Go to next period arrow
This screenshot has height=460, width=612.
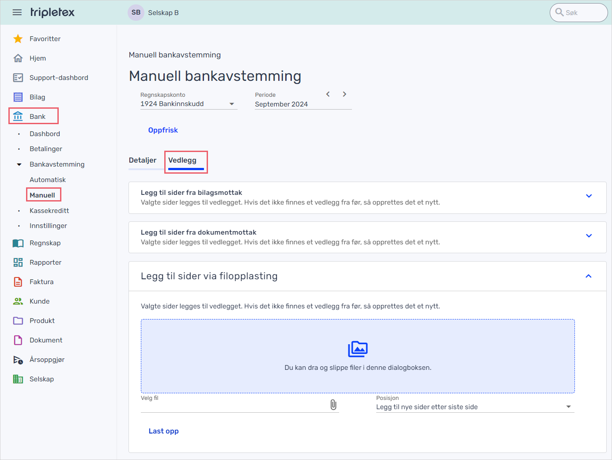344,94
